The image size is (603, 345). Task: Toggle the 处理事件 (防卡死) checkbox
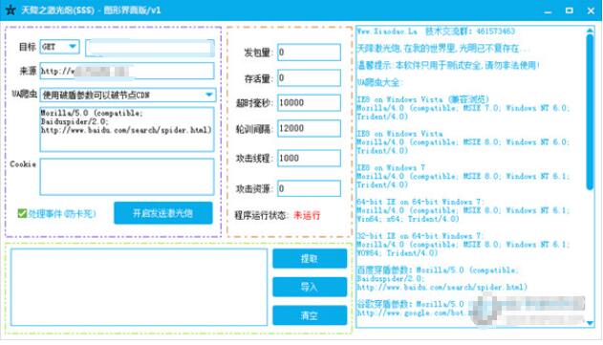pos(22,213)
